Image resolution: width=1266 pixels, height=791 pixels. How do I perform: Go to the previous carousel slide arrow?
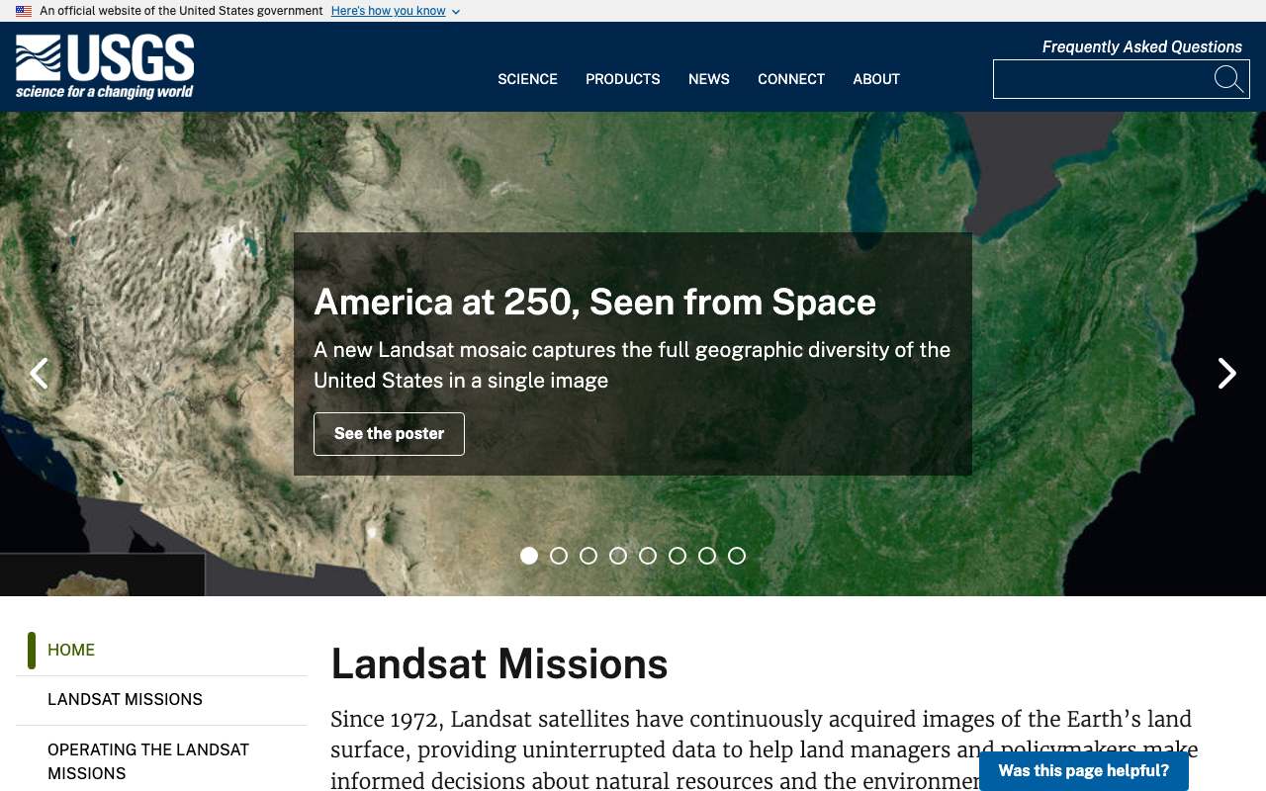39,374
